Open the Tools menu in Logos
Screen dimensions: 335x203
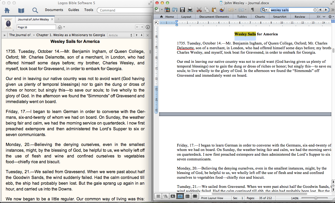tap(89, 10)
